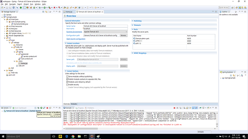The width and height of the screenshot is (248, 139).
Task: Start server in debug mode in Servers view
Action: pos(38,108)
